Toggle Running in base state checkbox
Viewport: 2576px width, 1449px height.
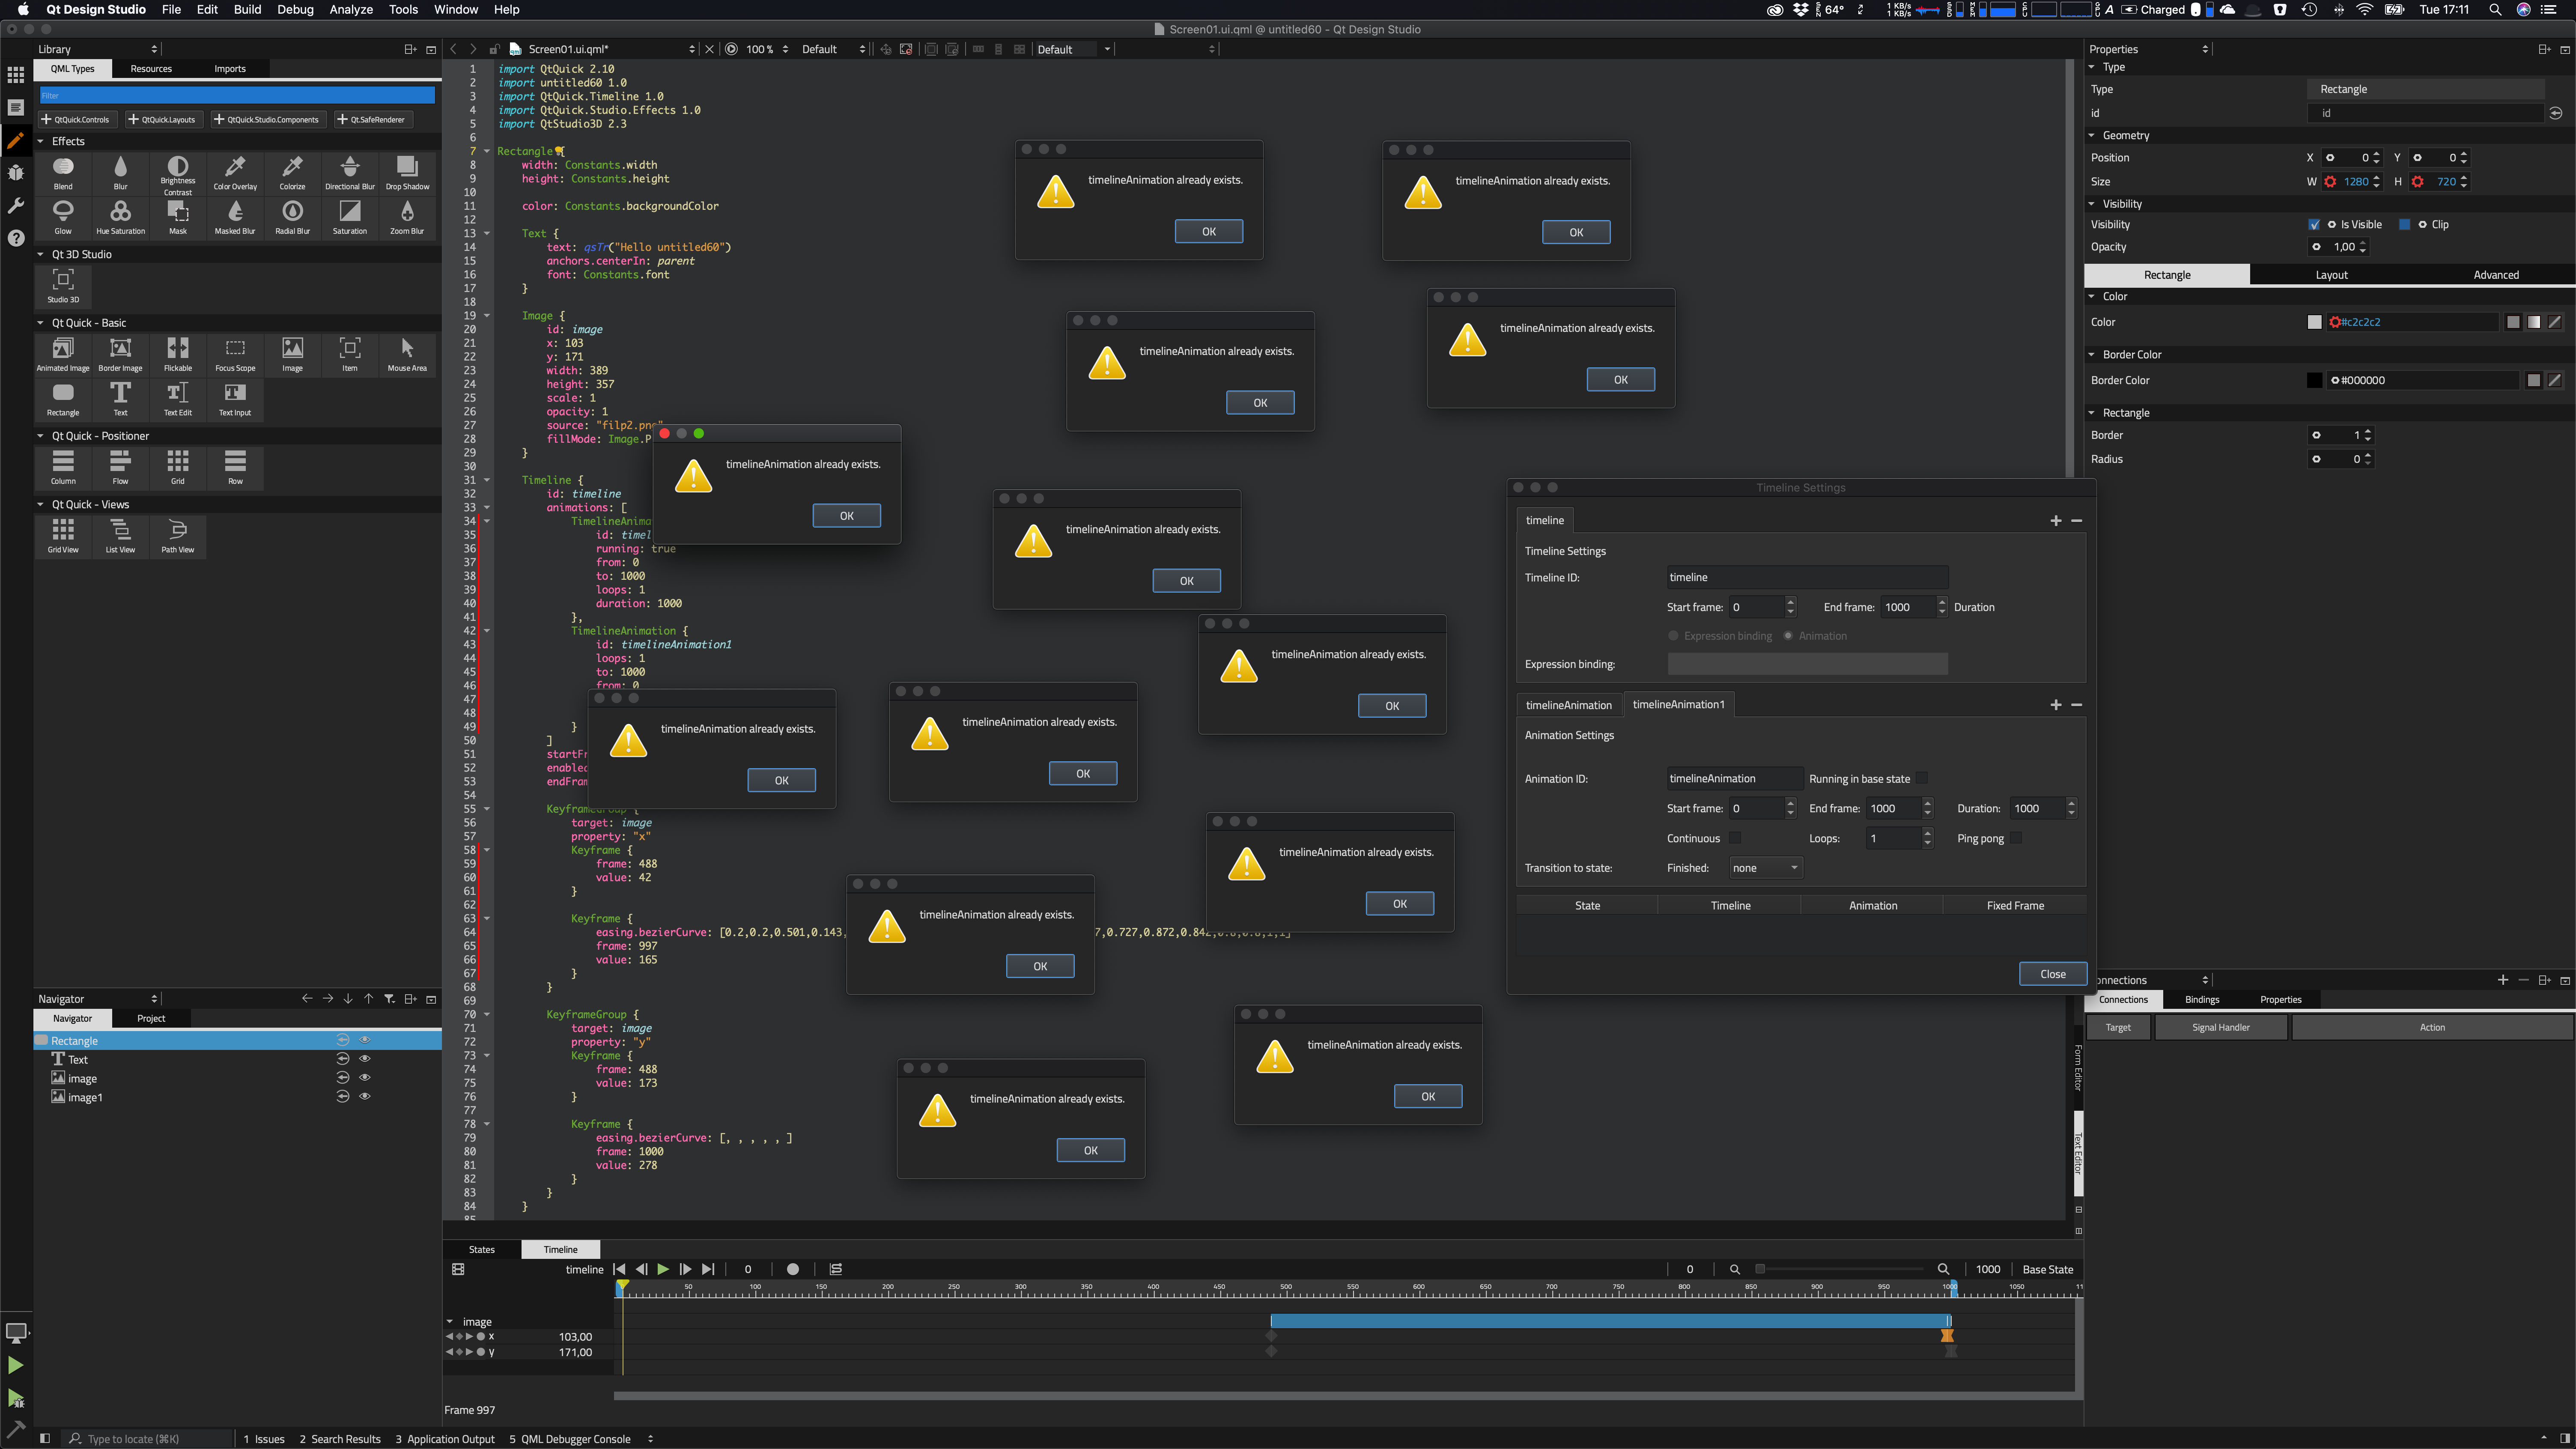[1923, 778]
